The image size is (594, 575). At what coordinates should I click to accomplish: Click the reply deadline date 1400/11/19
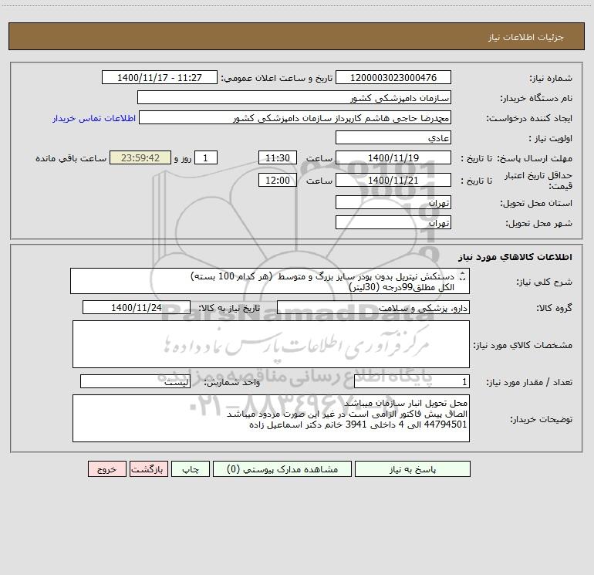[x=393, y=157]
